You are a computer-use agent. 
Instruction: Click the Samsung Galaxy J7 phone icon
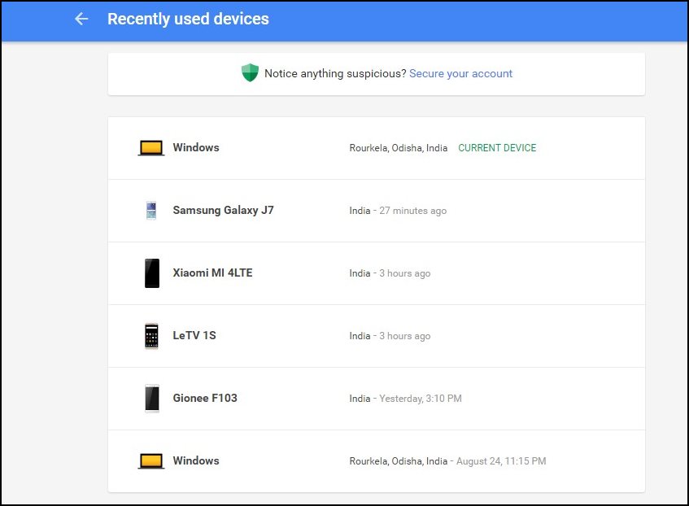pos(151,210)
